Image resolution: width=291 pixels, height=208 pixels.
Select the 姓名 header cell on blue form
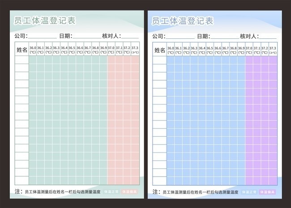coord(160,49)
